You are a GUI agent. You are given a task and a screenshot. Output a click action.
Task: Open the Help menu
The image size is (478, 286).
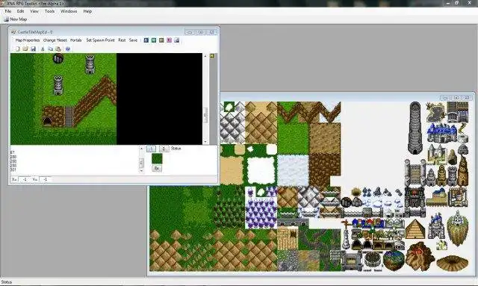tap(87, 11)
